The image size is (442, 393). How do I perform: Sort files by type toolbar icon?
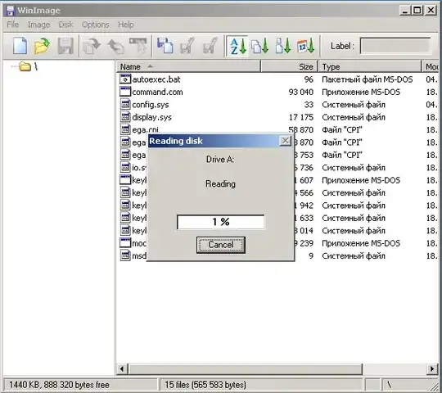260,46
